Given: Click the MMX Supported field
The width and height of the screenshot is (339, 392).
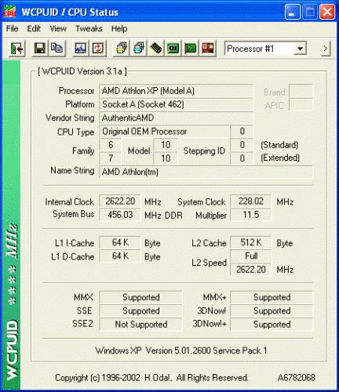Looking at the screenshot, I should pyautogui.click(x=140, y=297).
